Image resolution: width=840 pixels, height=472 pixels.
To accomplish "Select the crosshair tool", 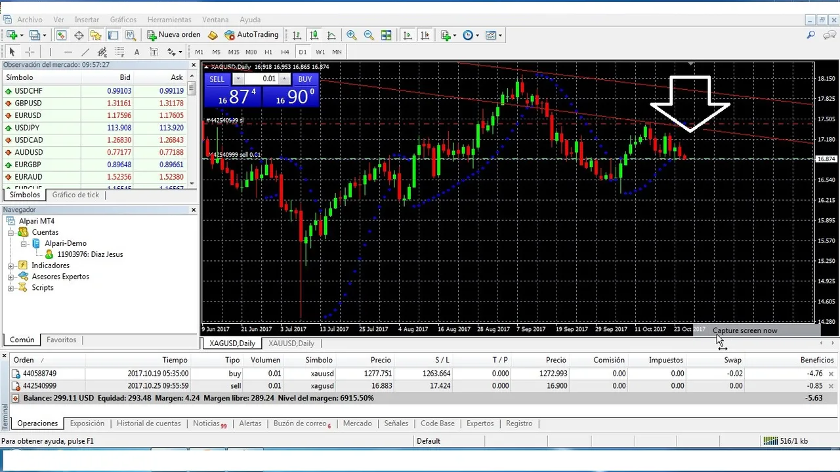I will click(30, 52).
